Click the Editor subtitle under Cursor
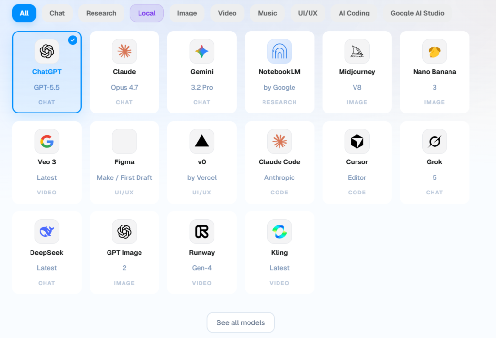This screenshot has height=338, width=496. tap(357, 177)
